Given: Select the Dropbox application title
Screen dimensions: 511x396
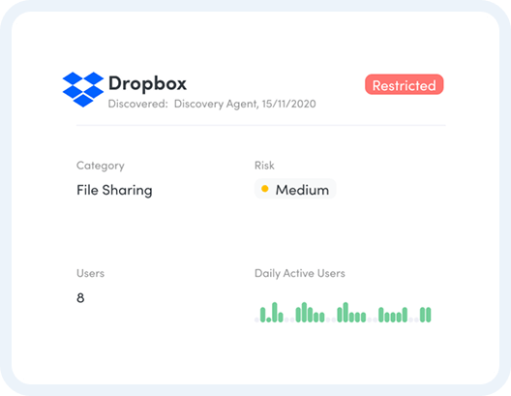Looking at the screenshot, I should 147,83.
